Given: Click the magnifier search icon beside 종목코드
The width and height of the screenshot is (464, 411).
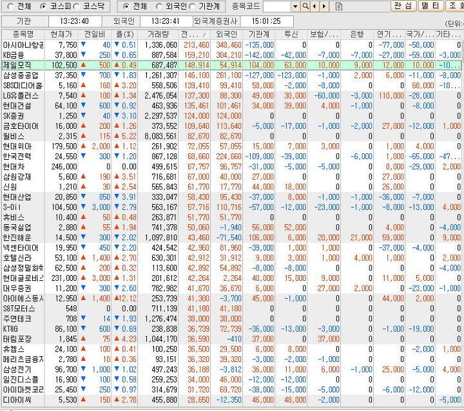Looking at the screenshot, I should 305,6.
